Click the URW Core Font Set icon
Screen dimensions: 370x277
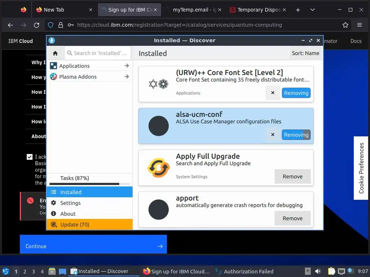pos(159,84)
